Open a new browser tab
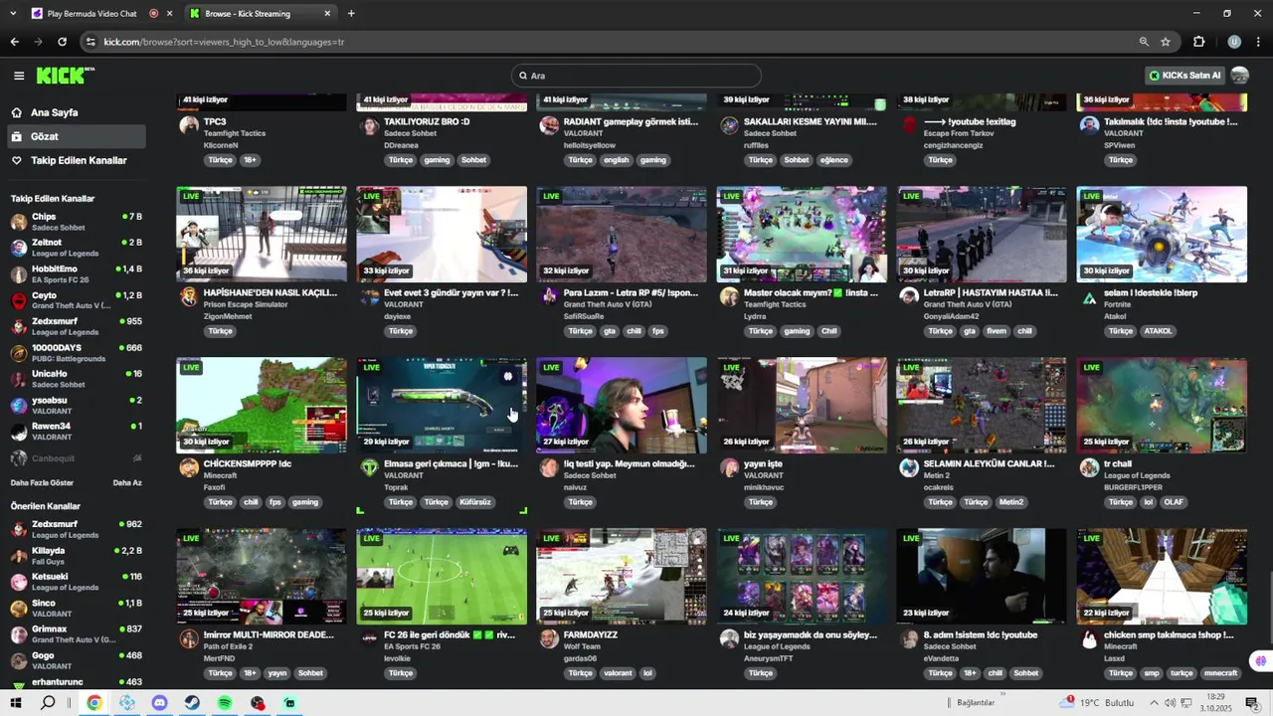The width and height of the screenshot is (1273, 716). coord(351,14)
